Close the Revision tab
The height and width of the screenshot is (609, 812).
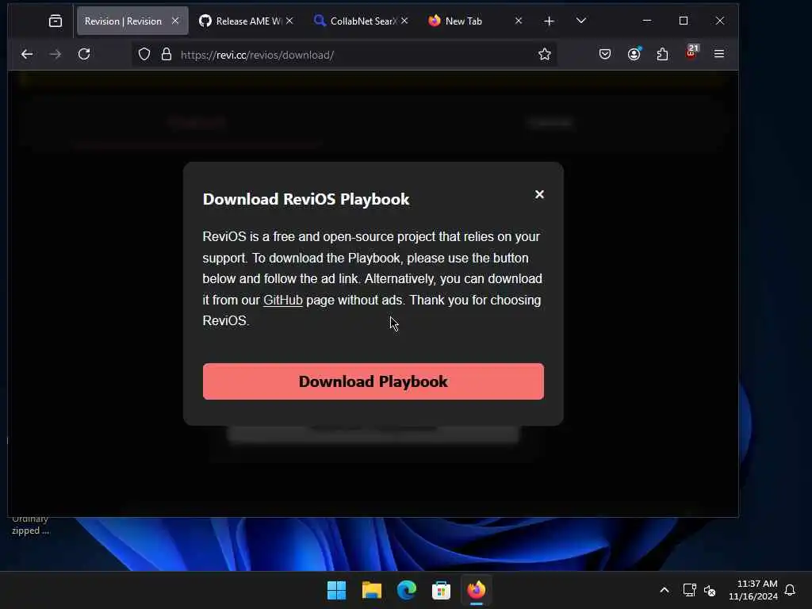click(175, 21)
